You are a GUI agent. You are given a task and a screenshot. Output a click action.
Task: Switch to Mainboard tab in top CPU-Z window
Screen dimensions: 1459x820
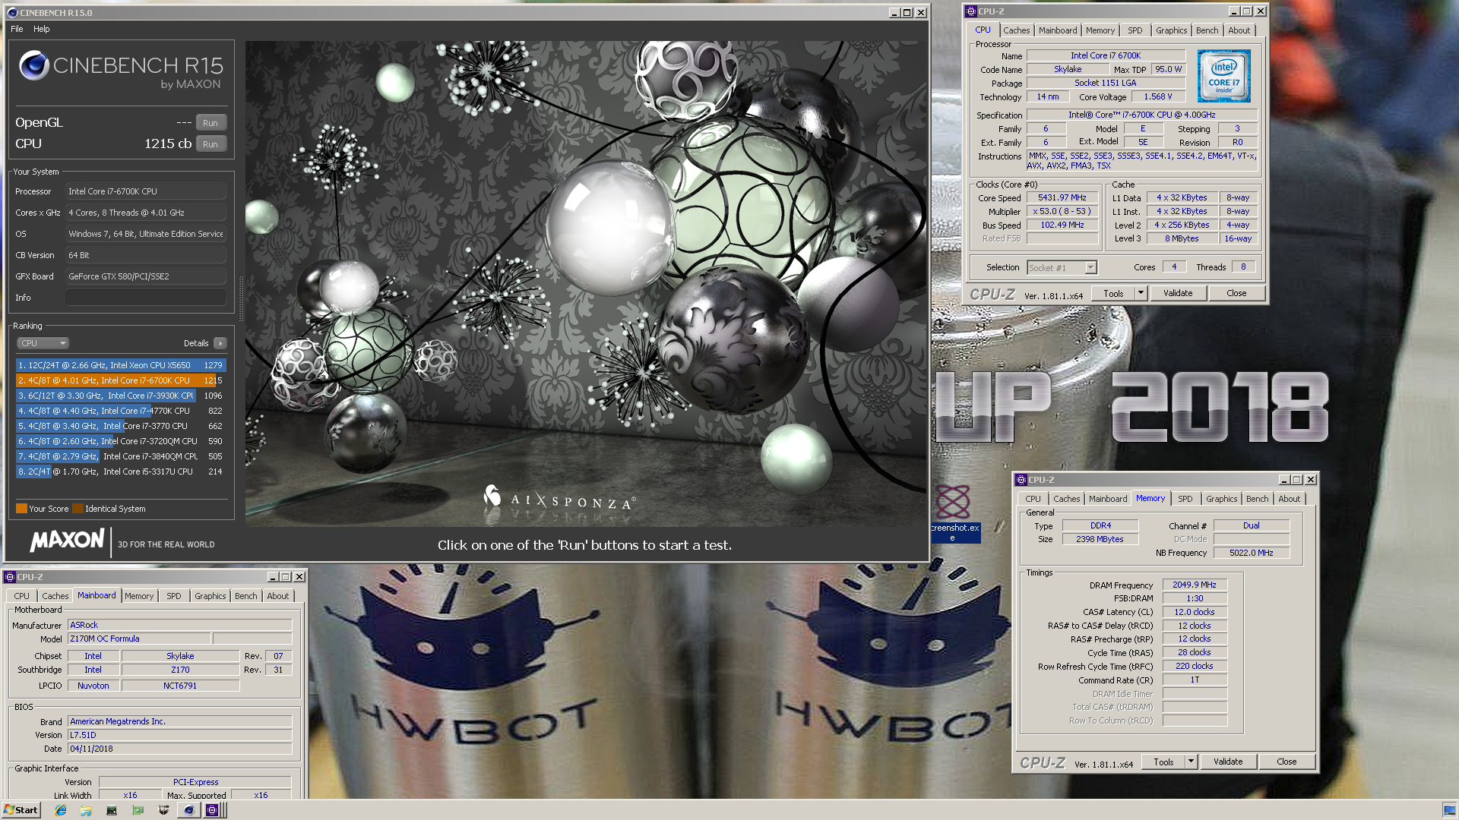(x=1058, y=30)
